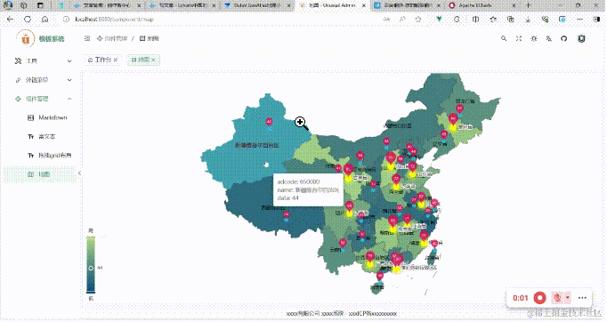Click the visual map slider handle at 44
The width and height of the screenshot is (607, 322).
[x=91, y=268]
